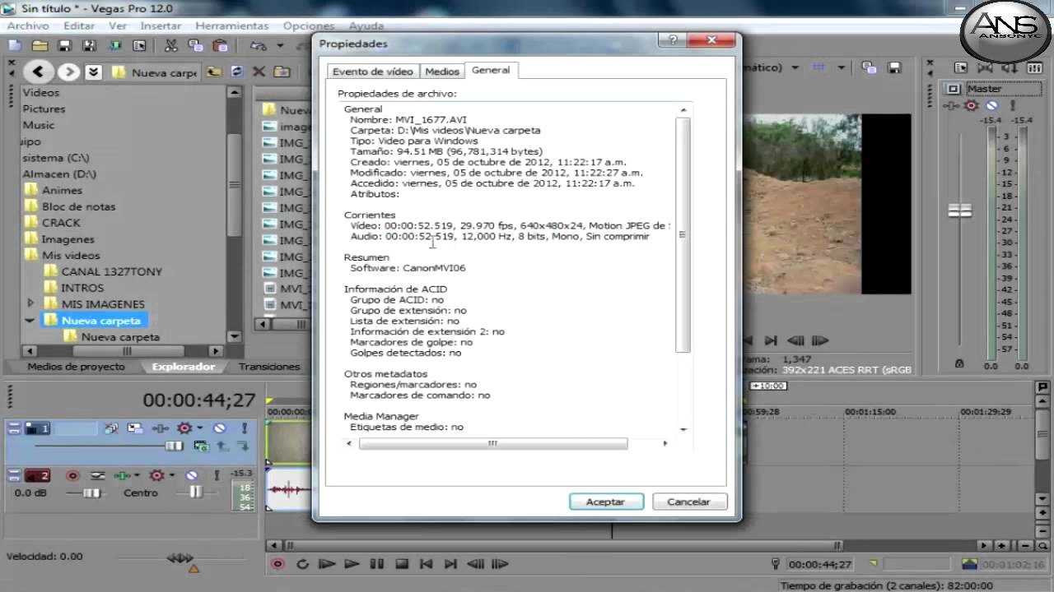Refresh the Explorer folder view
The height and width of the screenshot is (592, 1054).
click(236, 72)
